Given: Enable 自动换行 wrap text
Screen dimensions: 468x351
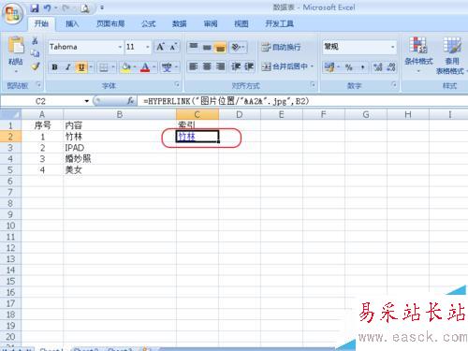Looking at the screenshot, I should pos(281,47).
